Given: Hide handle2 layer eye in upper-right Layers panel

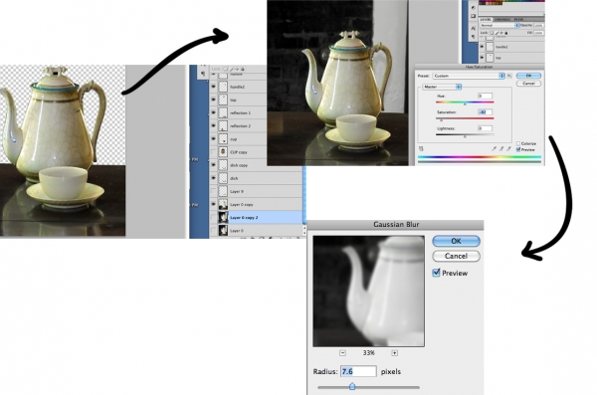Looking at the screenshot, I should coord(482,47).
